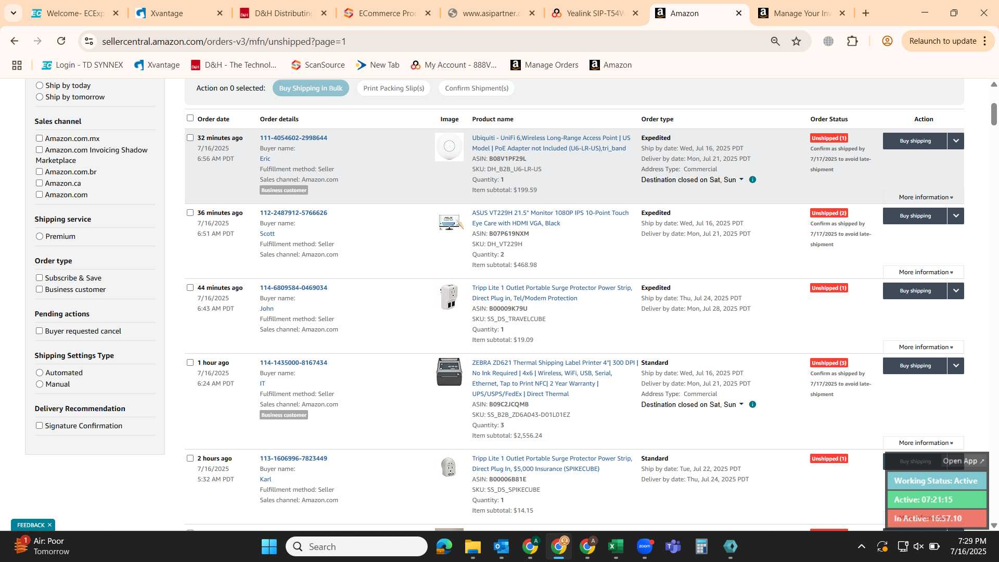Click the page vertical scrollbar thumb
Viewport: 999px width, 562px height.
(993, 114)
